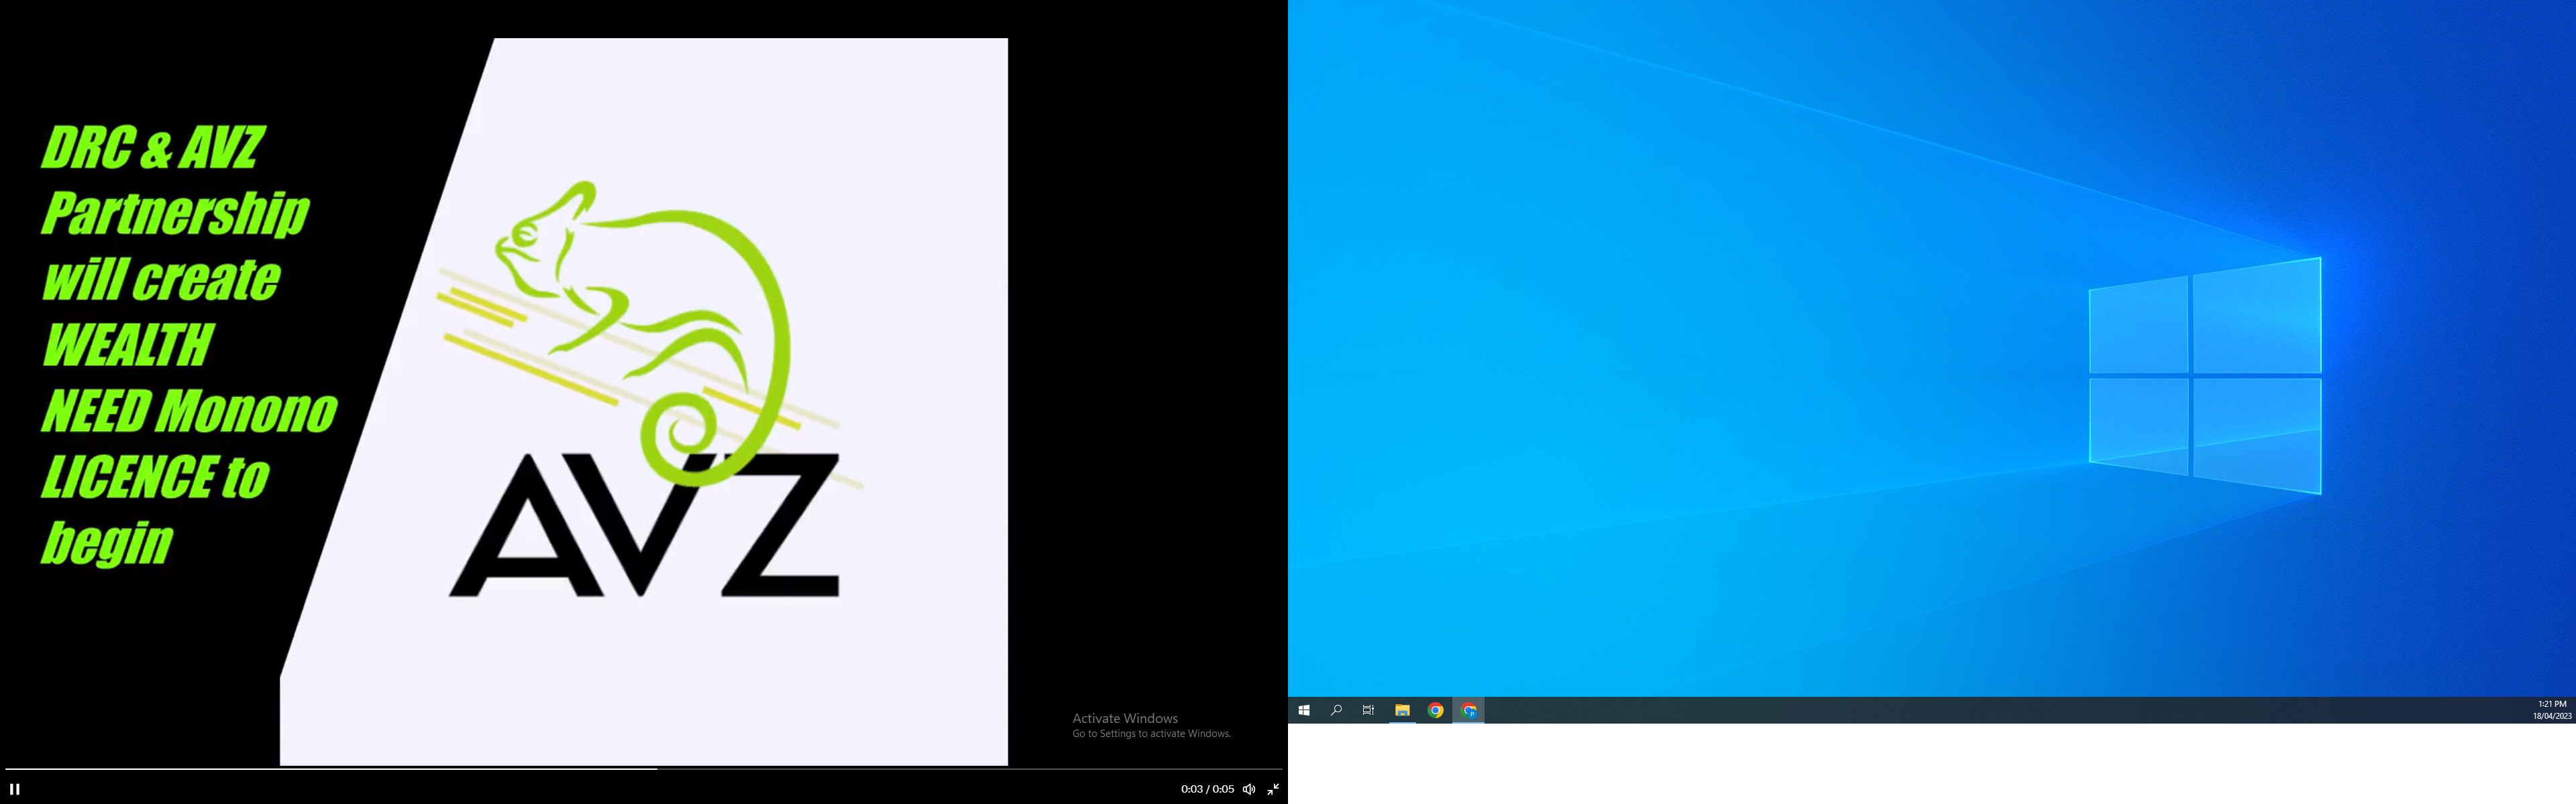The image size is (2576, 804).
Task: Click the 0:03 / 0:05 time display
Action: [x=1207, y=789]
